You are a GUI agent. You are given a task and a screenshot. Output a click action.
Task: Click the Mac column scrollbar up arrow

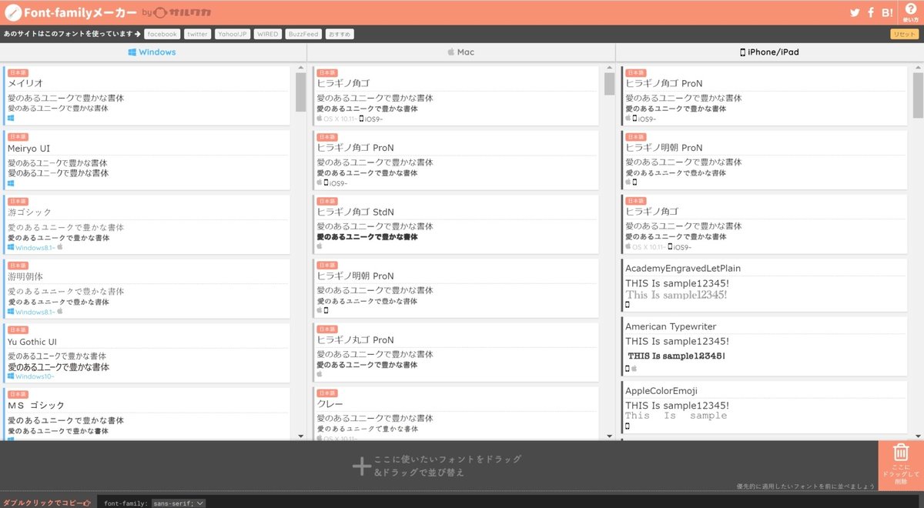click(x=610, y=68)
